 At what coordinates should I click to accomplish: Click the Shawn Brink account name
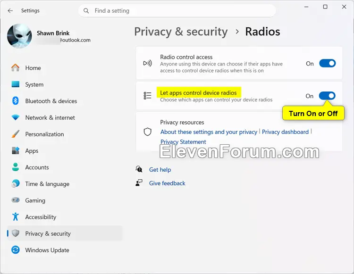coord(53,33)
